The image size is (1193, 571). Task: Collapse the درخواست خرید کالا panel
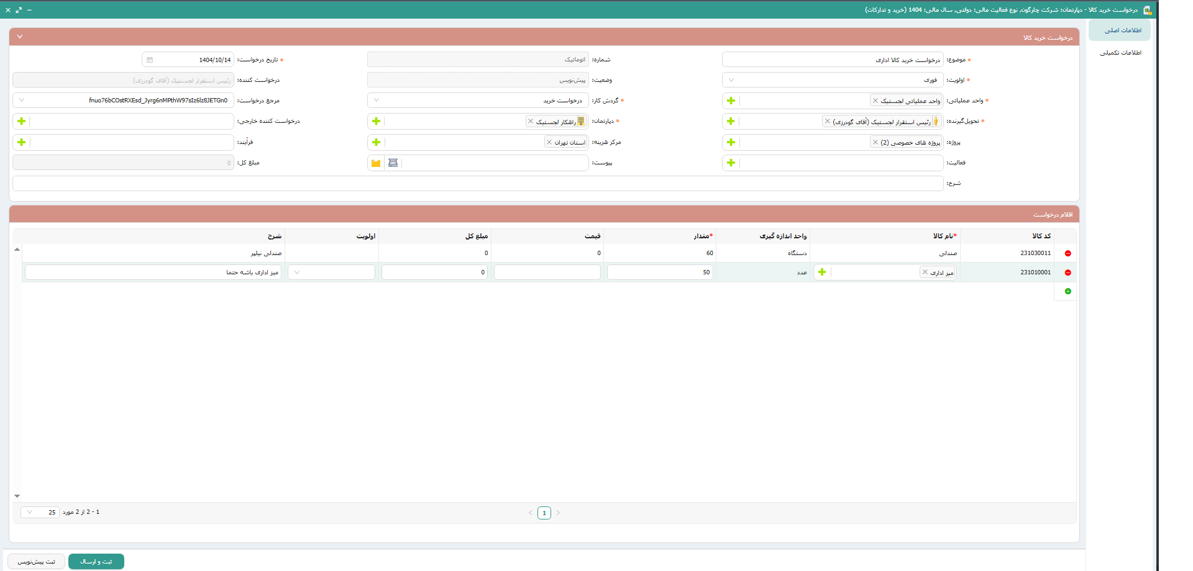click(20, 37)
